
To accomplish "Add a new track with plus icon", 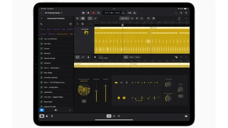I will click(x=77, y=24).
